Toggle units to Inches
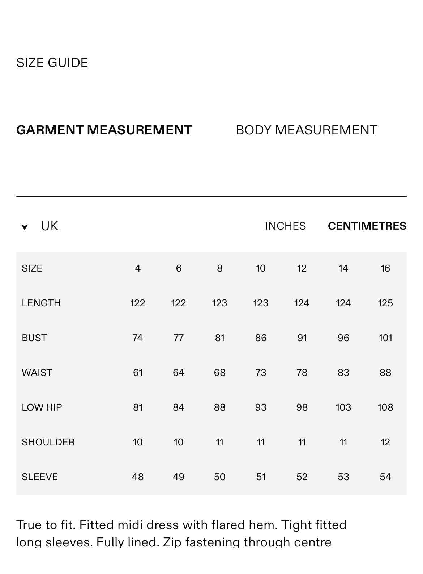Screen dimensions: 423x574 click(x=285, y=226)
